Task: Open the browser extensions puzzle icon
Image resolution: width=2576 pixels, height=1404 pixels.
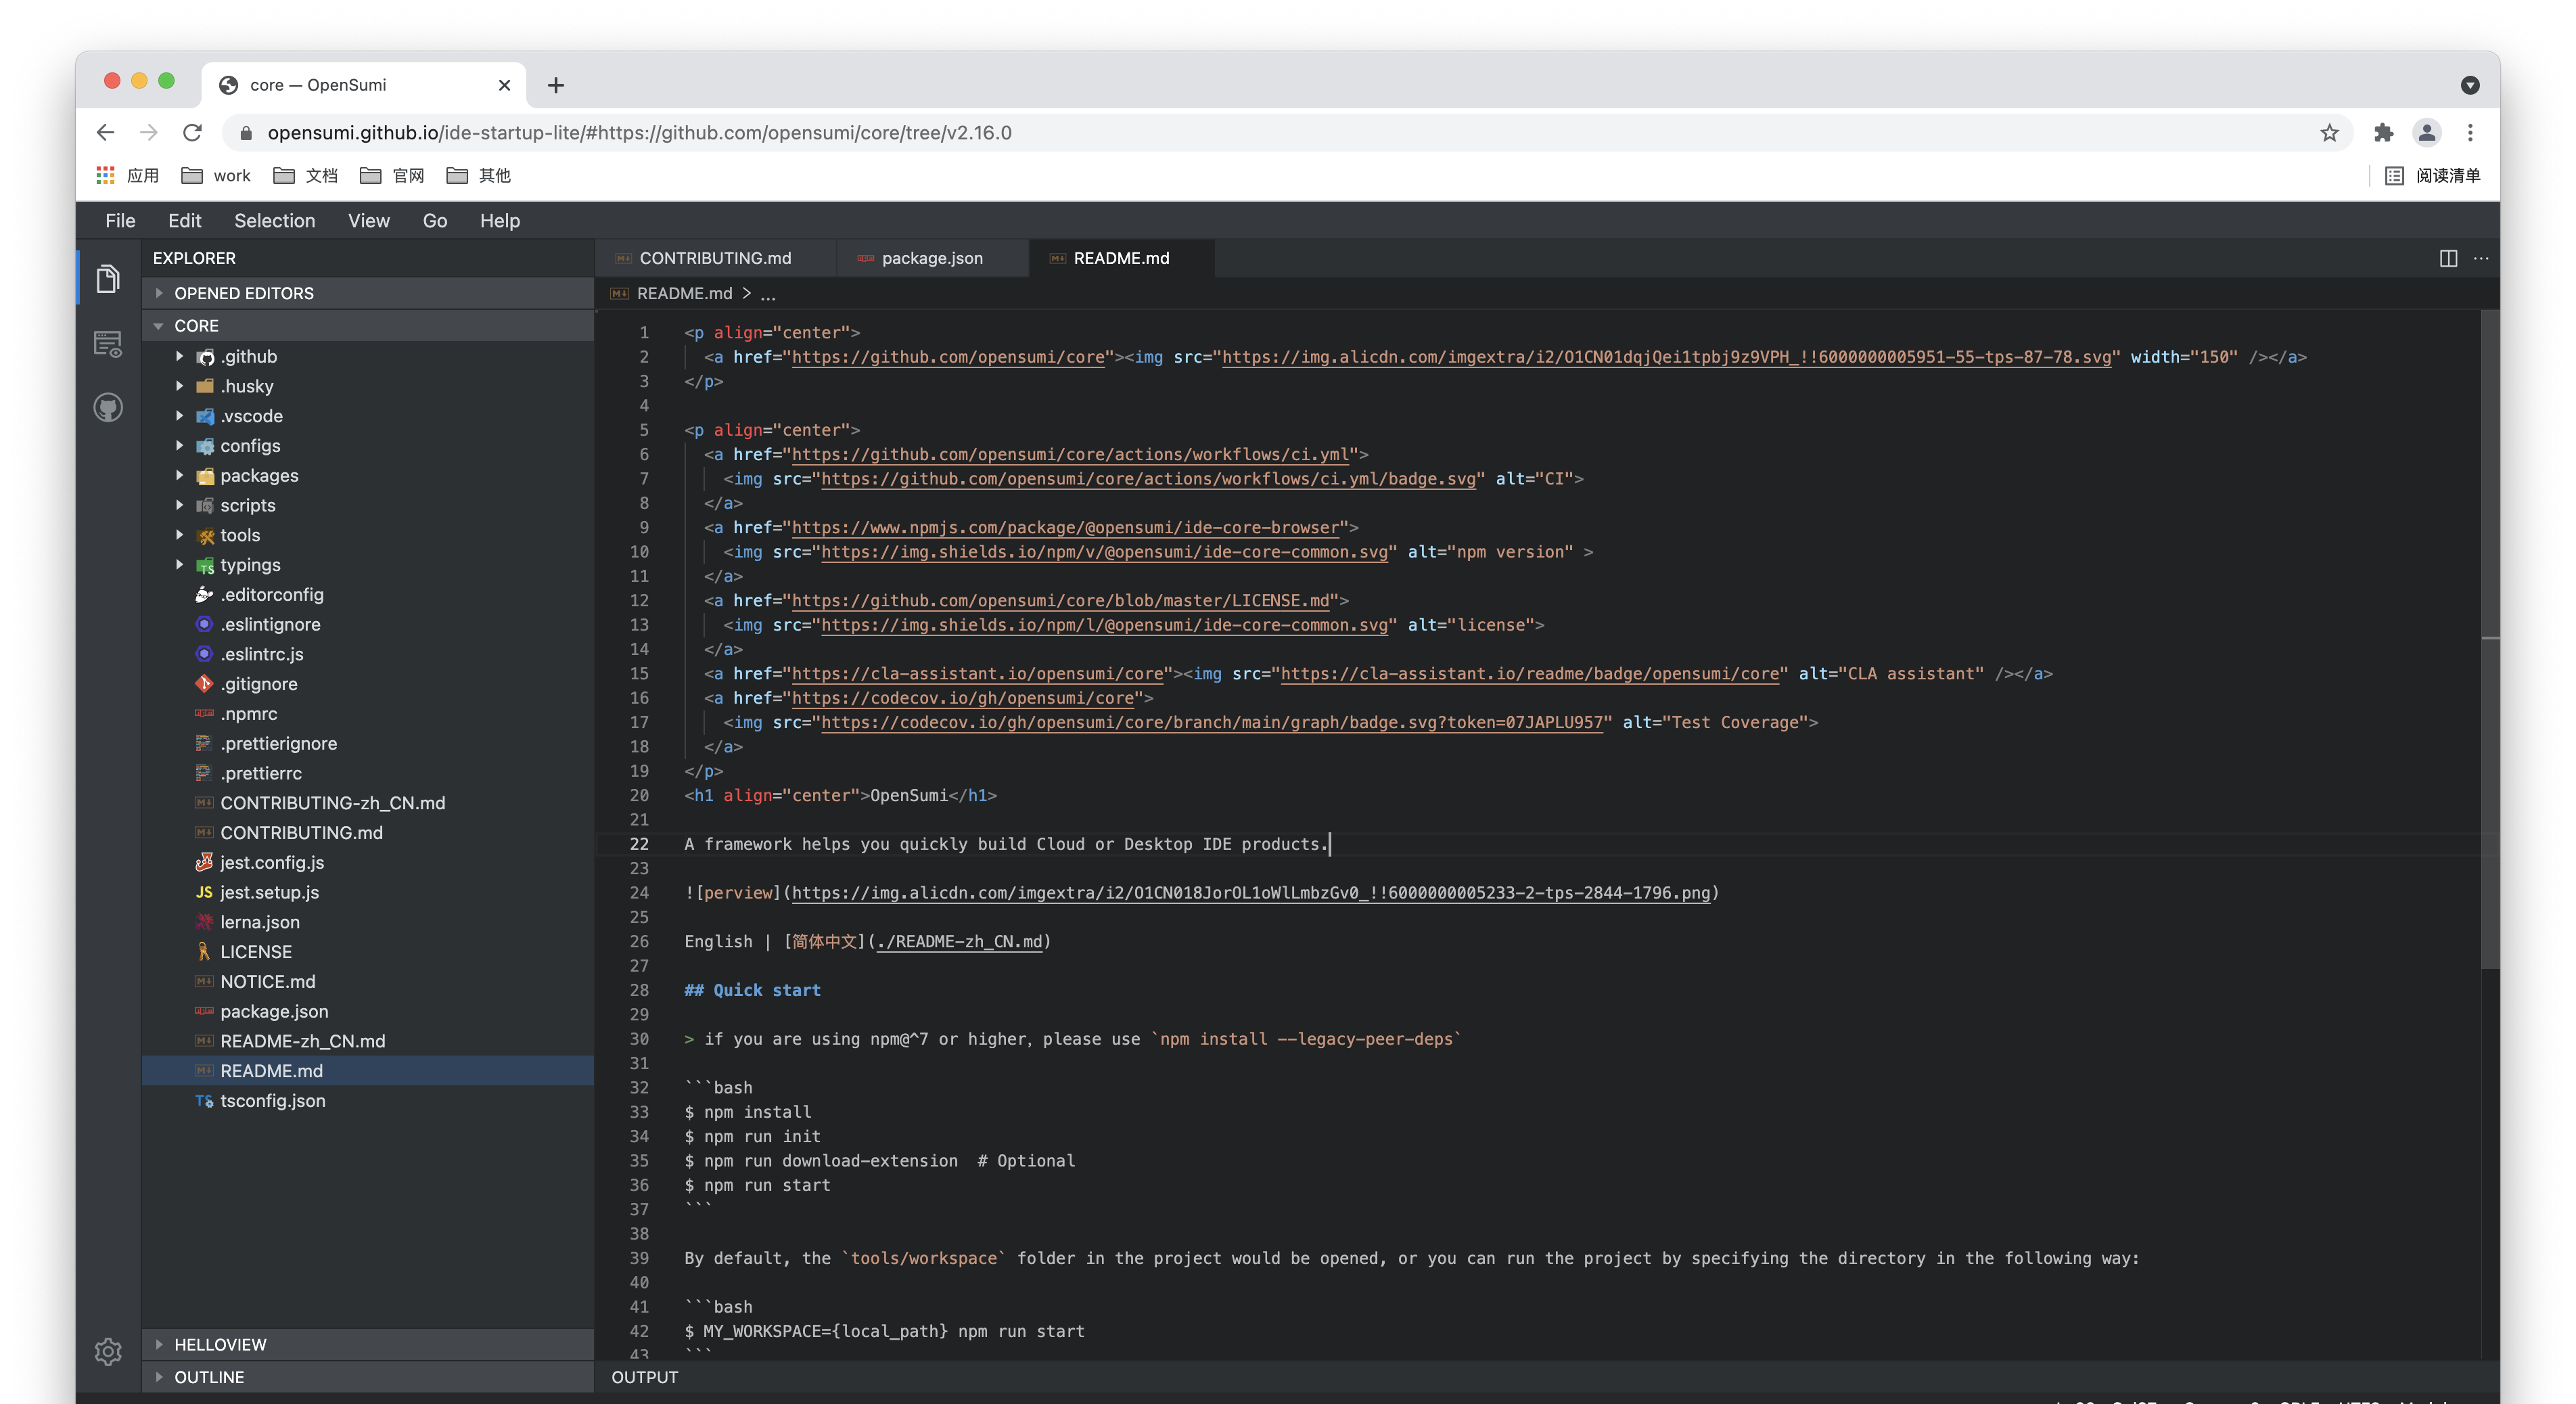Action: (2383, 133)
